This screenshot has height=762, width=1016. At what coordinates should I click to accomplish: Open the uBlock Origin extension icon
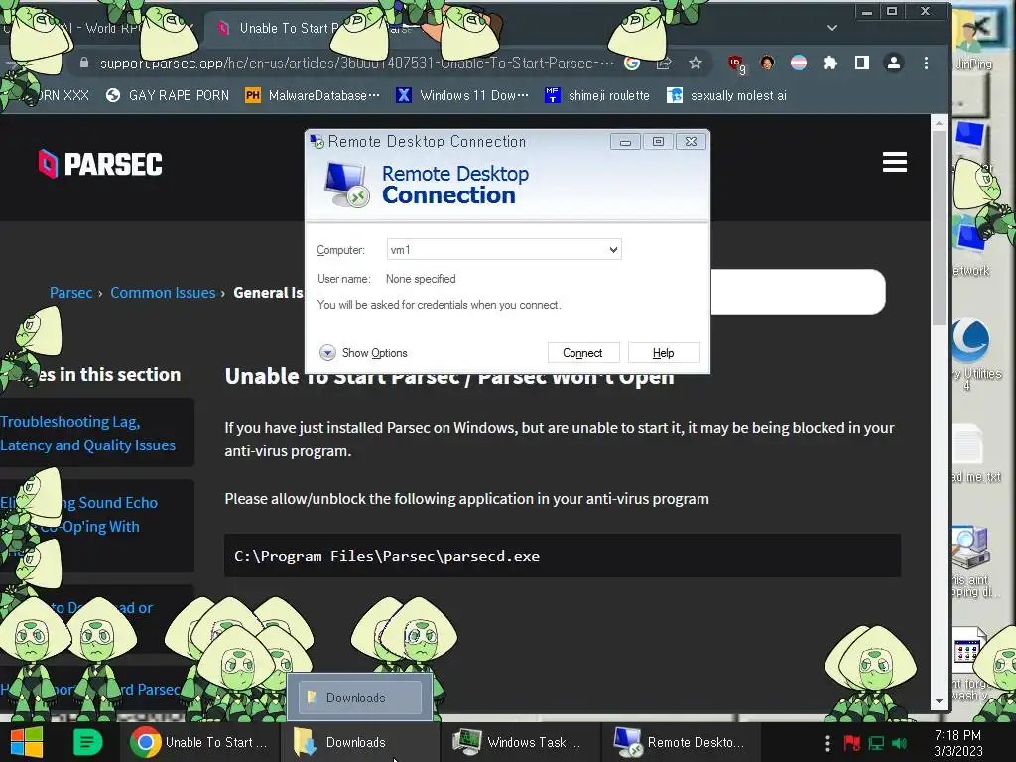736,63
